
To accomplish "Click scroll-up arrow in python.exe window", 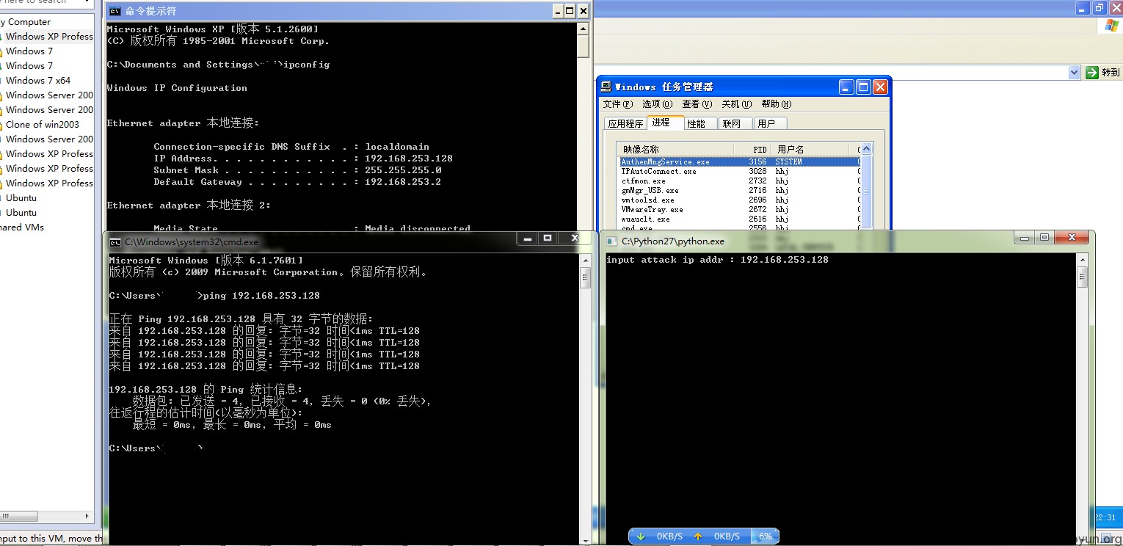I will click(x=1082, y=260).
